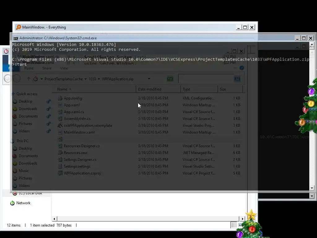Click the Up arrow icon in Explorer navigation

[x=29, y=79]
